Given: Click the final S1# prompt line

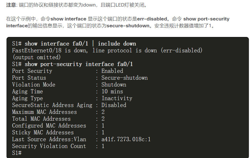Looking at the screenshot, I should [x=17, y=153].
